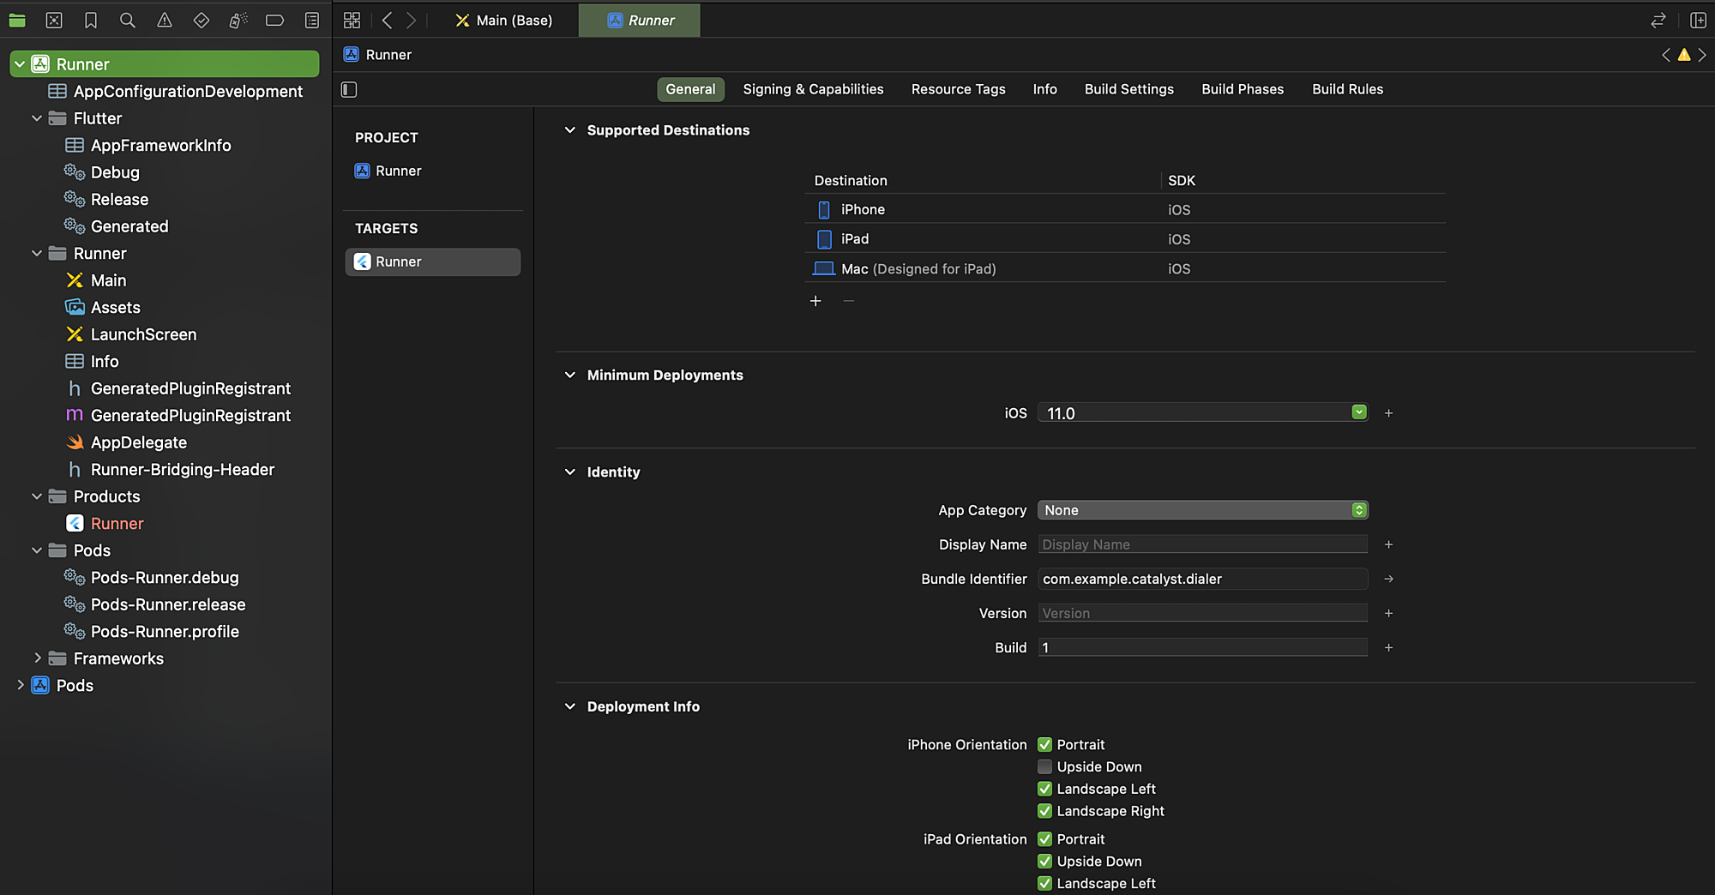Click the Bundle Identifier text field
The height and width of the screenshot is (895, 1715).
[1202, 580]
